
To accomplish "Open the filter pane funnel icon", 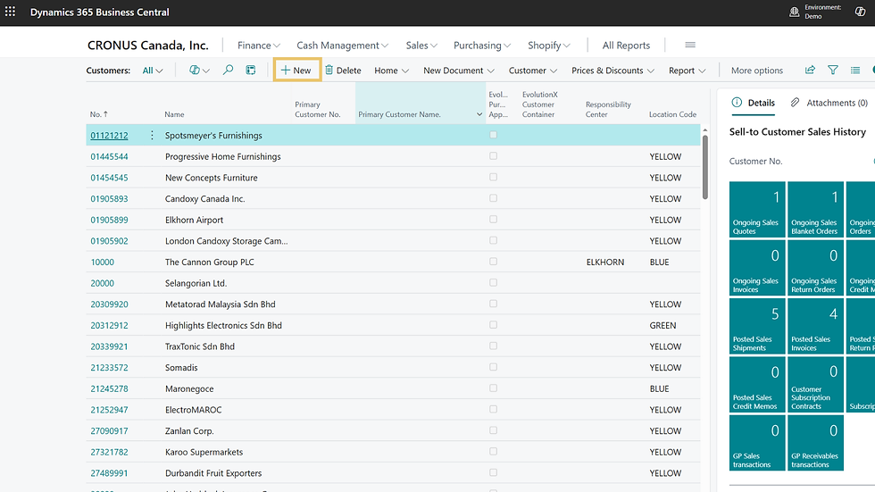I will click(x=832, y=71).
